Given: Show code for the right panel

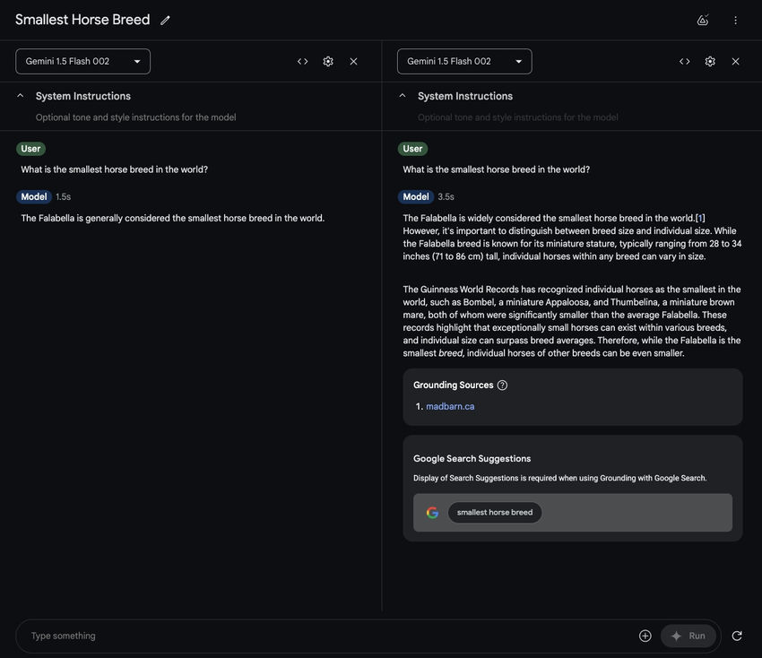Looking at the screenshot, I should pos(684,61).
